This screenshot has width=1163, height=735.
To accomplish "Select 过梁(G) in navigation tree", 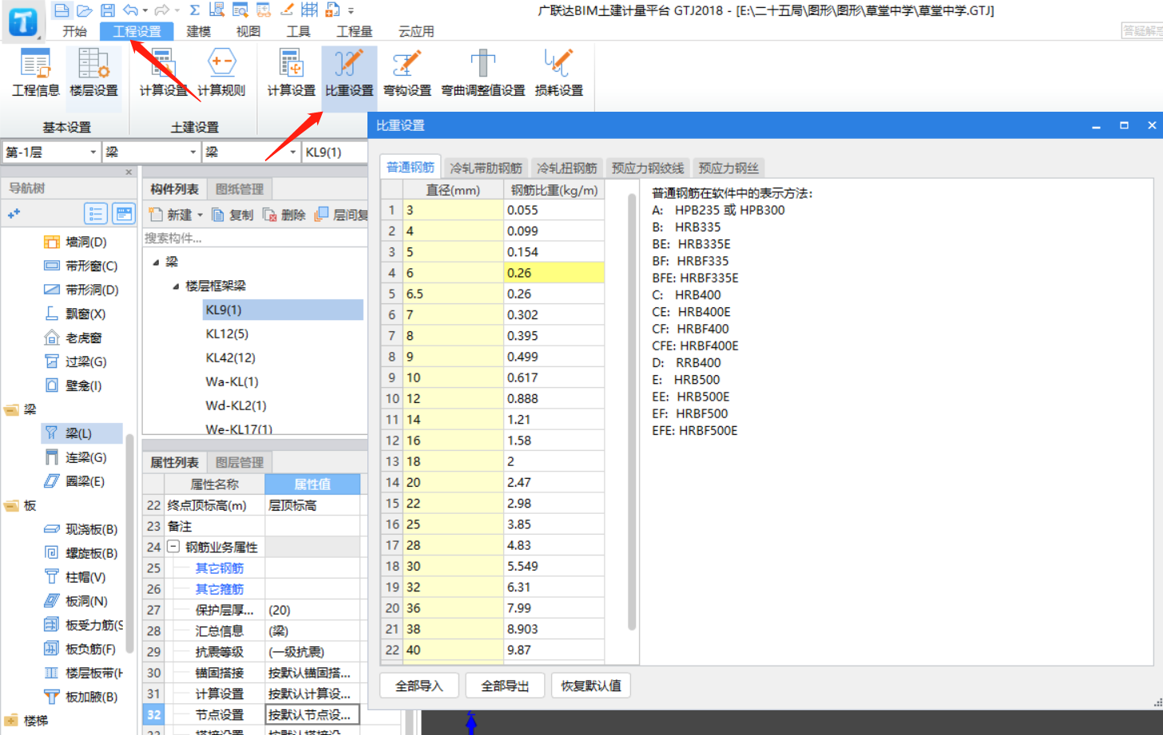I will coord(75,362).
